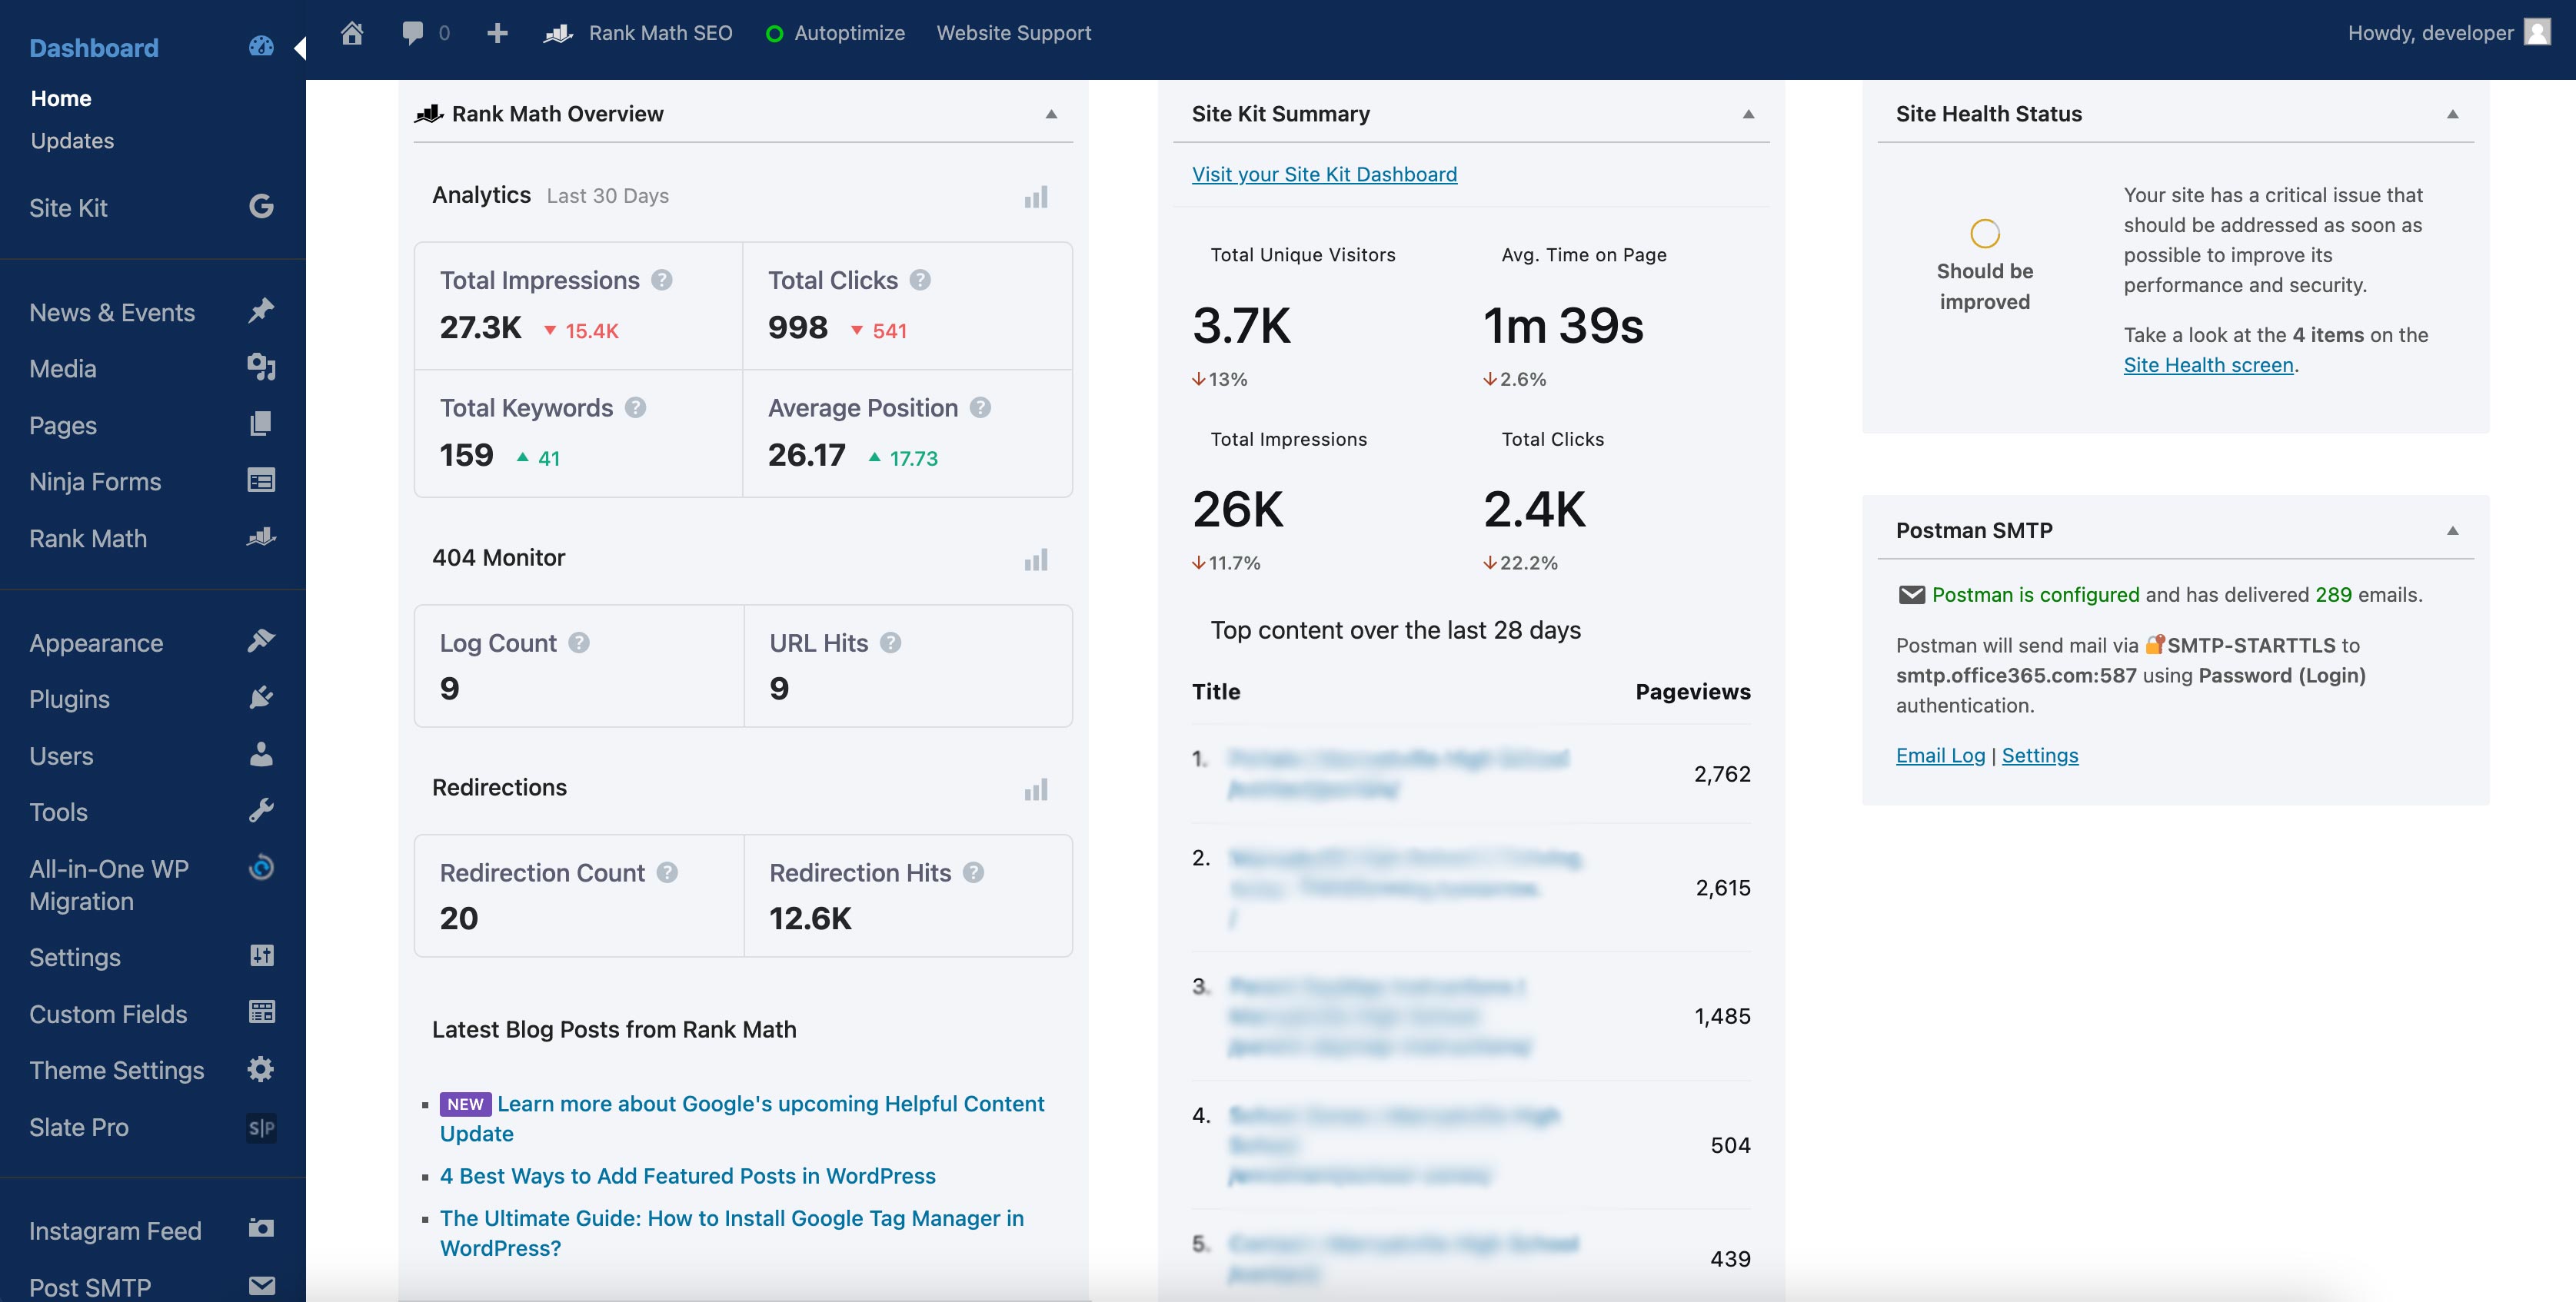Image resolution: width=2576 pixels, height=1302 pixels.
Task: Open Google's Helpful Content Update blog post
Action: (742, 1118)
